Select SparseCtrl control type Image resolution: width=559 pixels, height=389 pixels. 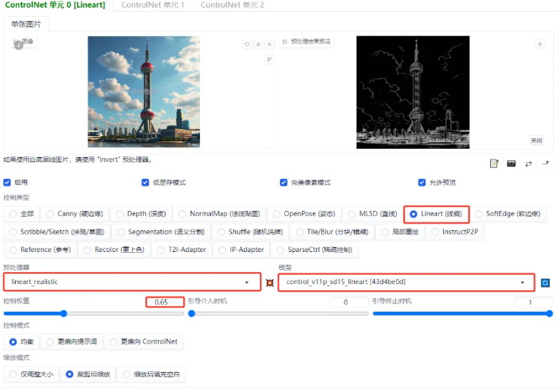pos(314,250)
